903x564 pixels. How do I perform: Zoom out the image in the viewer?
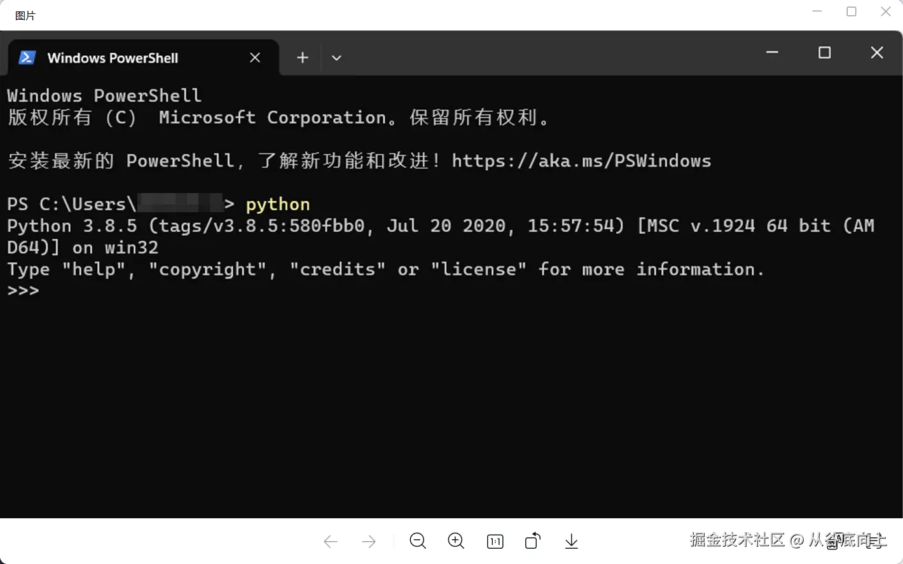tap(418, 541)
